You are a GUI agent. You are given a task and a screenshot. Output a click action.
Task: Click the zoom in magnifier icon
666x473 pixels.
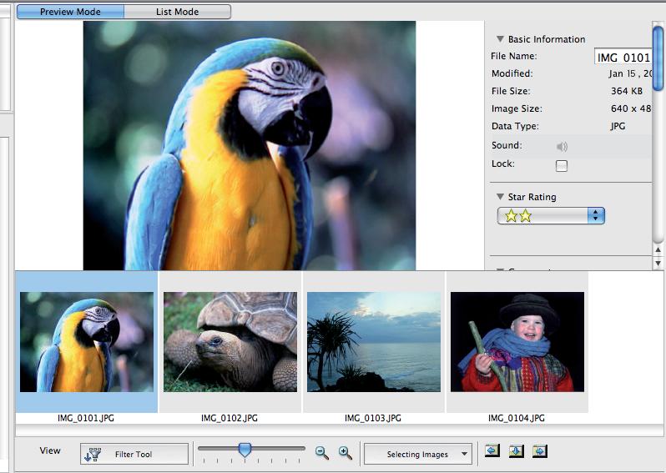tap(346, 453)
